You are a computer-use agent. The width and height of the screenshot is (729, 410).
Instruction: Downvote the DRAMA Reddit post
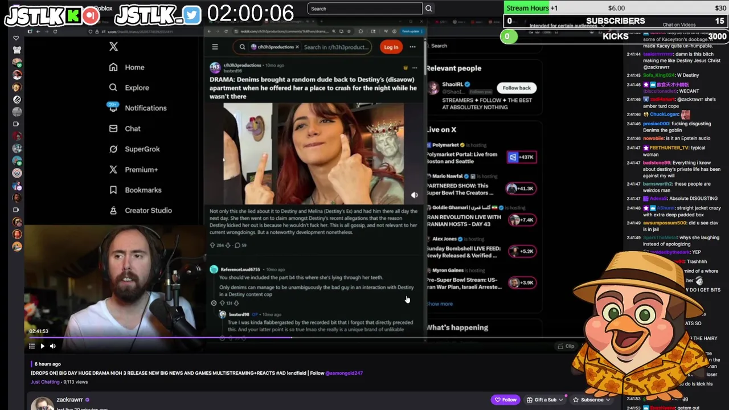click(228, 245)
